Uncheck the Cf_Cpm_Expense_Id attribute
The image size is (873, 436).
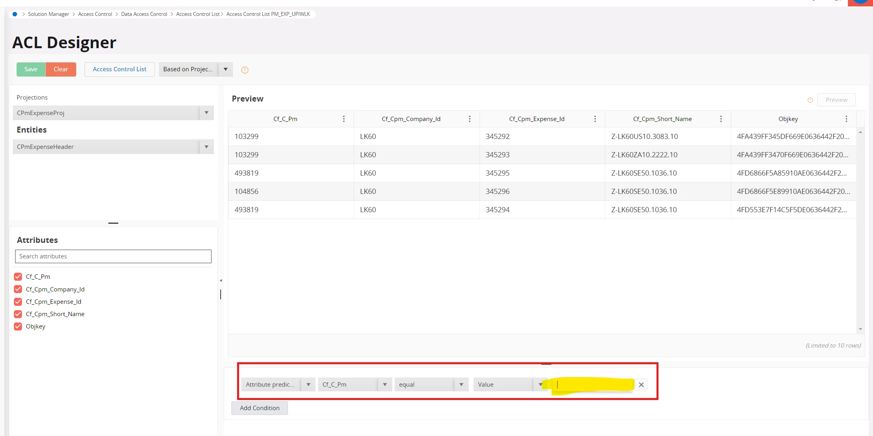18,302
